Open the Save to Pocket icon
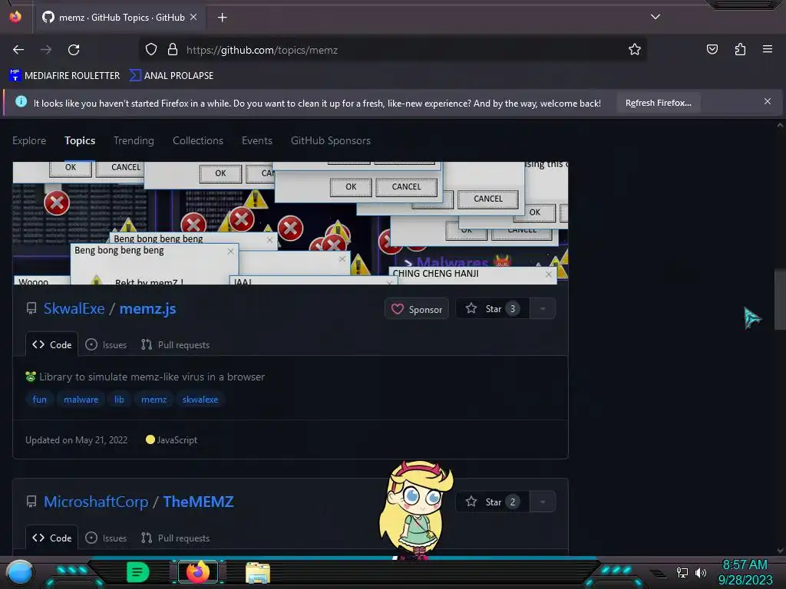This screenshot has width=786, height=589. [712, 49]
